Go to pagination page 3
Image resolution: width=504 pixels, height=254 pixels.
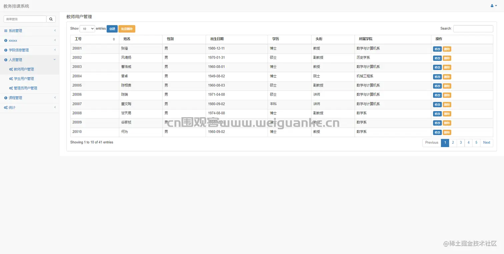(x=461, y=143)
